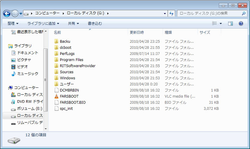Click the sidebar scroll up arrow

point(46,31)
